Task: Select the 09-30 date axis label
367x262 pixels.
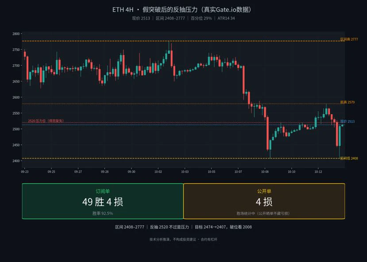Action: (131, 172)
